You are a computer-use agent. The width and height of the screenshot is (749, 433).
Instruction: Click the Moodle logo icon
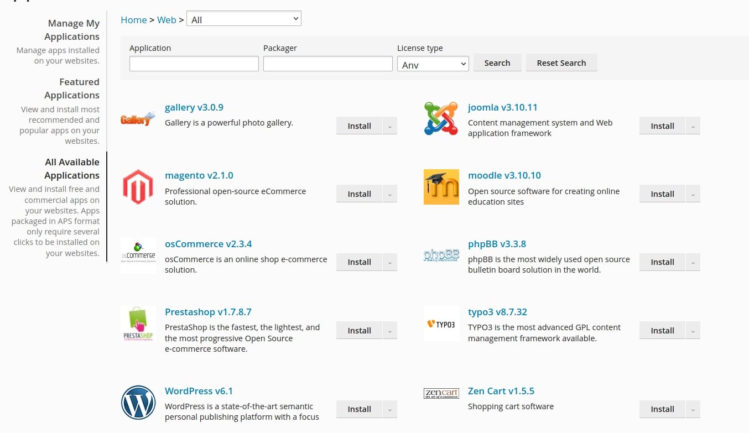click(x=441, y=187)
